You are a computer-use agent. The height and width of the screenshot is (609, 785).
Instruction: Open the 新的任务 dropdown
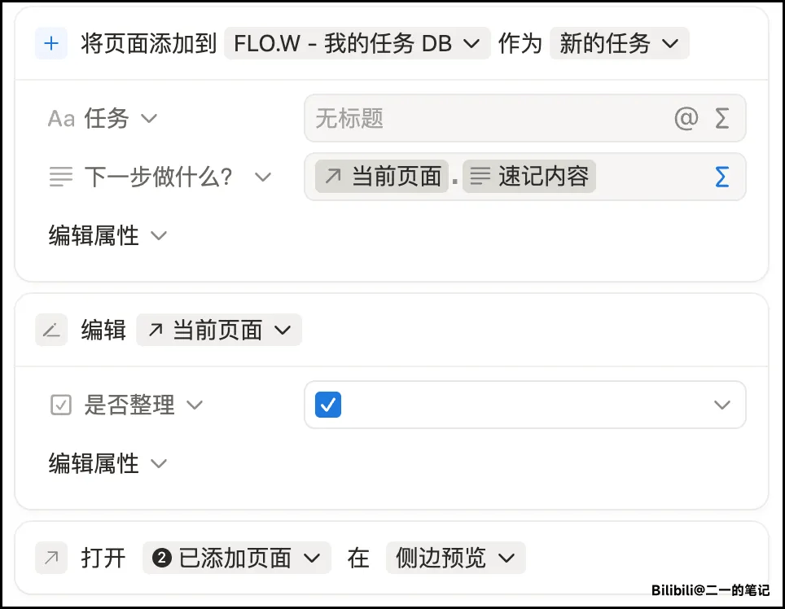619,43
